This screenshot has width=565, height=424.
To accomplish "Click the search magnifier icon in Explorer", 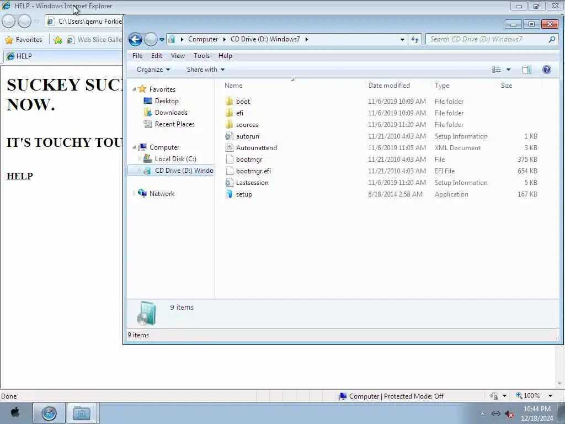I will point(552,39).
